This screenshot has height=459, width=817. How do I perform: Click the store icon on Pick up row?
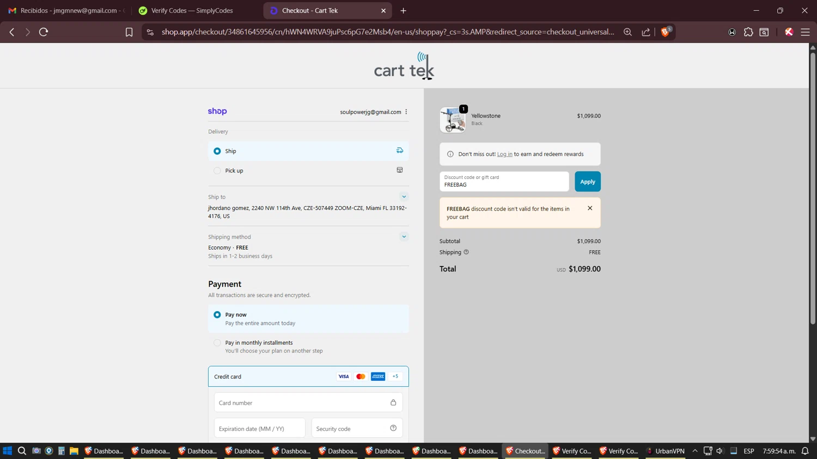click(400, 170)
